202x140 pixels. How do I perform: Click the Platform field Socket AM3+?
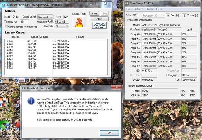tap(161, 30)
